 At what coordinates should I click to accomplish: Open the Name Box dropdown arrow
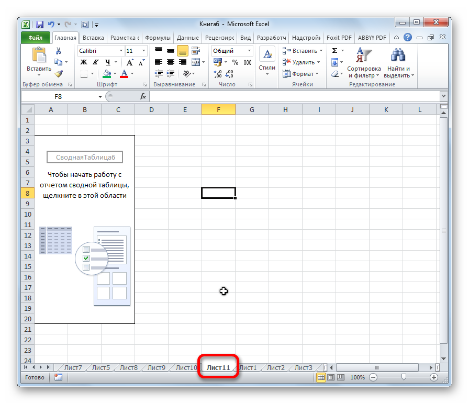(100, 97)
